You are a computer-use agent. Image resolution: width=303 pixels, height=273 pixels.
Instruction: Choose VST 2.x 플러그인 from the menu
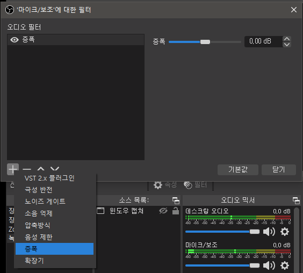54,178
